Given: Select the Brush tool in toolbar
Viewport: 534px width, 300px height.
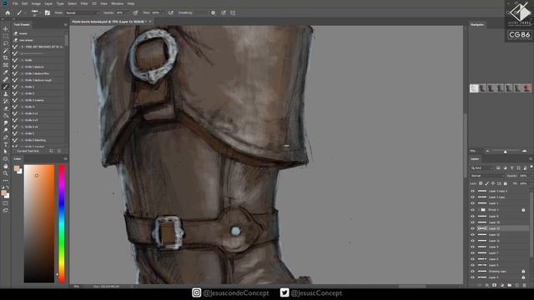Looking at the screenshot, I should tap(6, 87).
